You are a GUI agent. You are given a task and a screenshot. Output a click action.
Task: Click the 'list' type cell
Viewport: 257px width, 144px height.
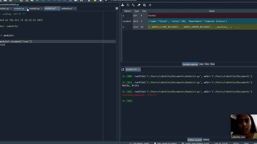click(x=136, y=27)
